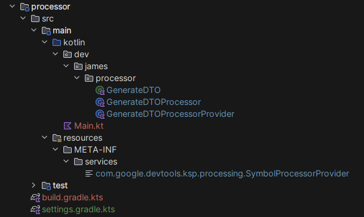Click the Main.kt Kotlin file icon
The image size is (364, 217).
[x=68, y=126]
